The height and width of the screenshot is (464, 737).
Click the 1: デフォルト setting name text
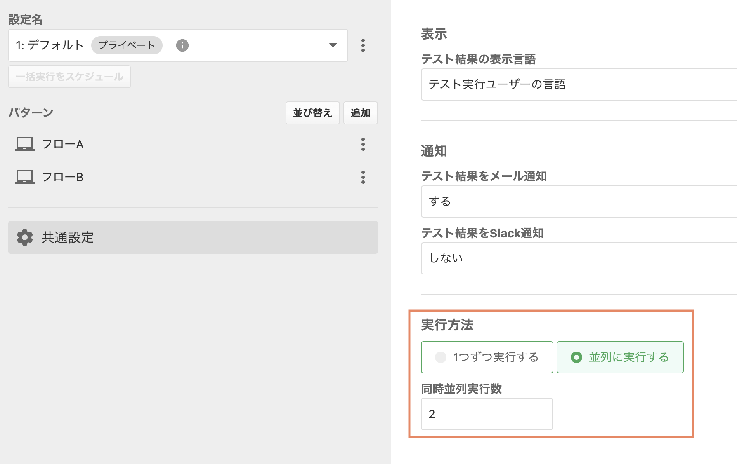pyautogui.click(x=50, y=45)
